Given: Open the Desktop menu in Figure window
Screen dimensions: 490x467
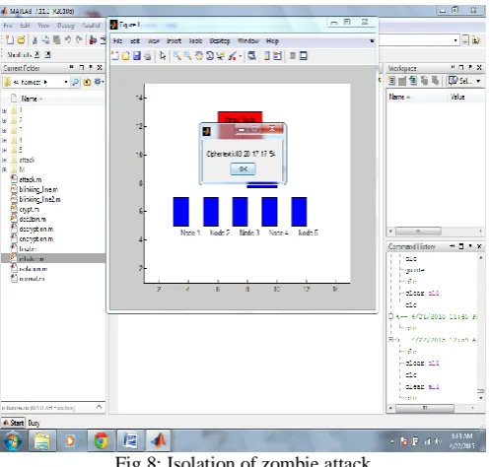Looking at the screenshot, I should [x=220, y=41].
